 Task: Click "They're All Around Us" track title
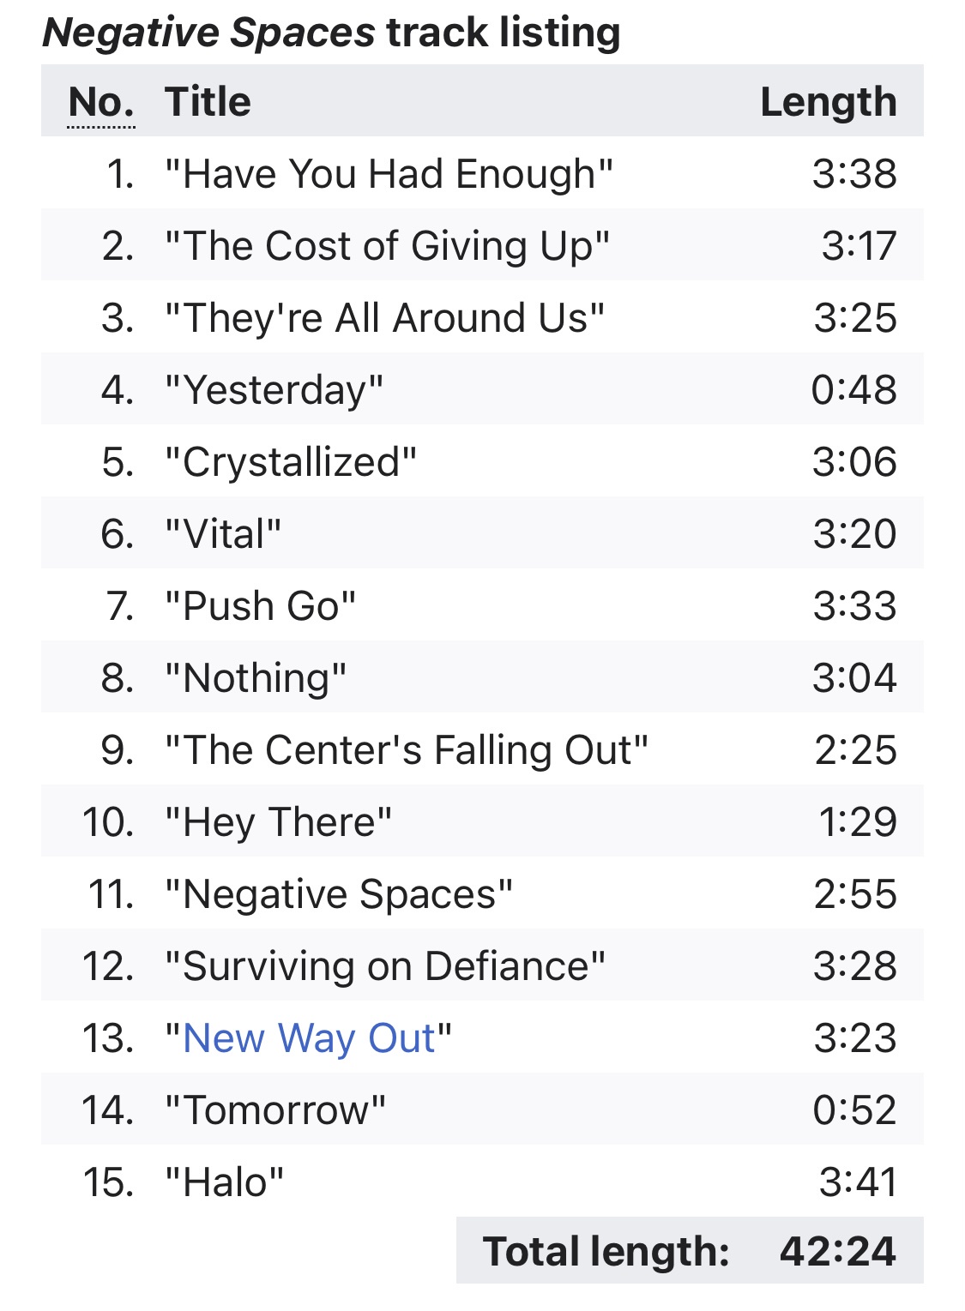coord(384,318)
